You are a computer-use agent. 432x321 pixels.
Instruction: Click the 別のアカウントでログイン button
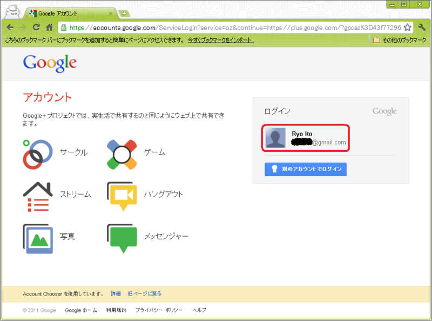pyautogui.click(x=305, y=169)
